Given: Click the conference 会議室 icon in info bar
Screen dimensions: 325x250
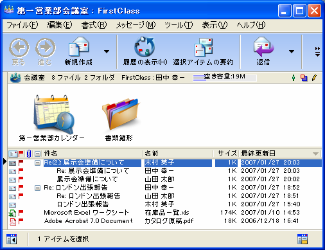Looking at the screenshot, I should point(15,78).
